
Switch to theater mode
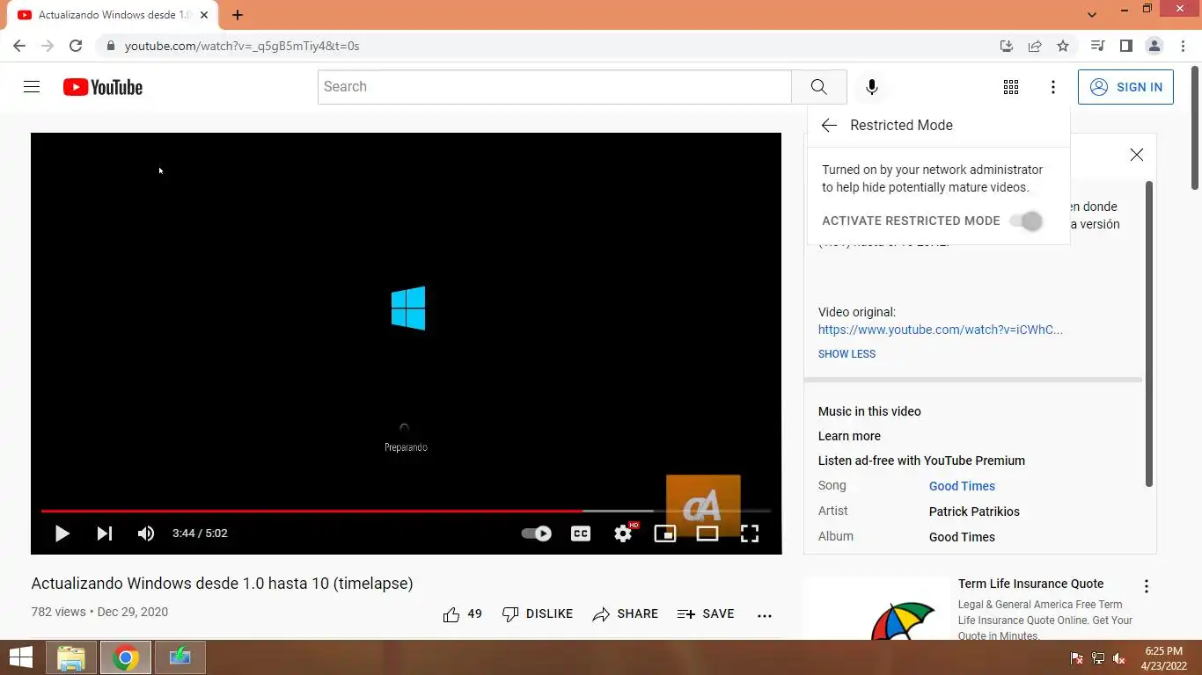[707, 533]
